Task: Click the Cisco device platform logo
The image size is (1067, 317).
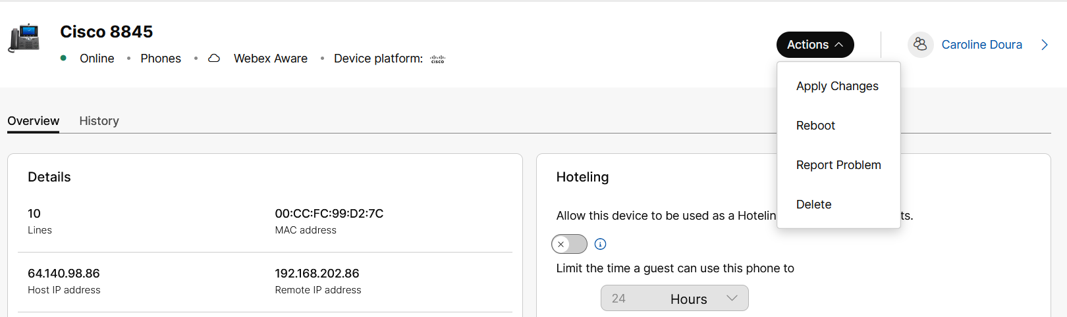Action: tap(438, 59)
